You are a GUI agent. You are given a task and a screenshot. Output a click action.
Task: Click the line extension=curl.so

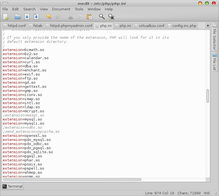coord(21,62)
